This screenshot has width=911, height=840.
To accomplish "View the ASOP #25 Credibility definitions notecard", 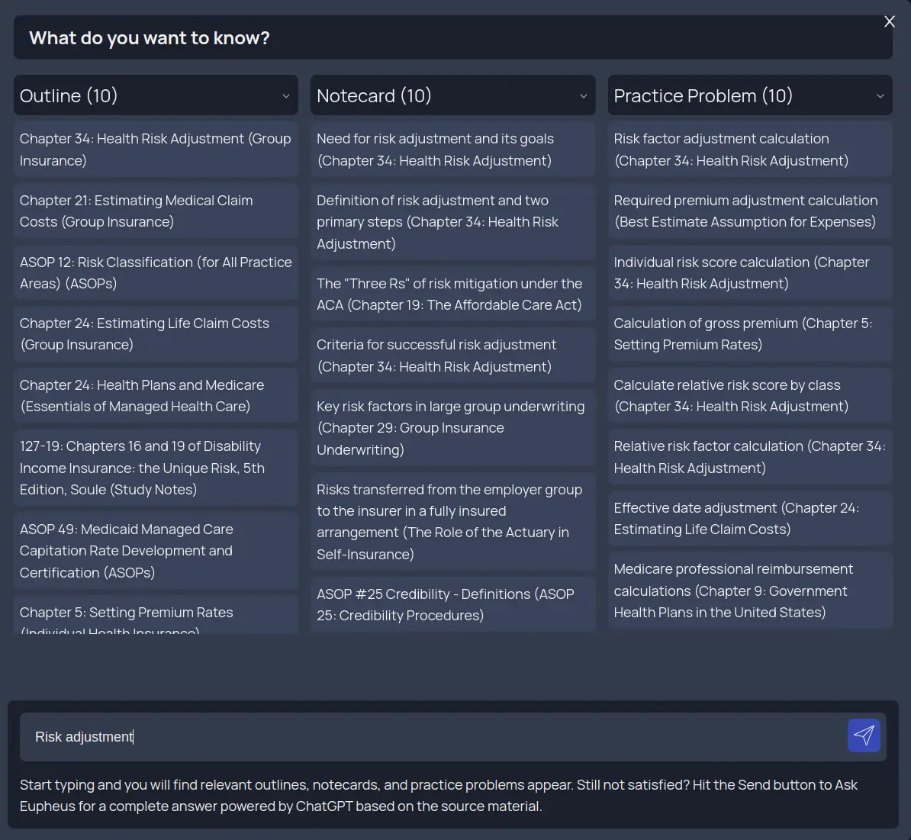I will 452,604.
